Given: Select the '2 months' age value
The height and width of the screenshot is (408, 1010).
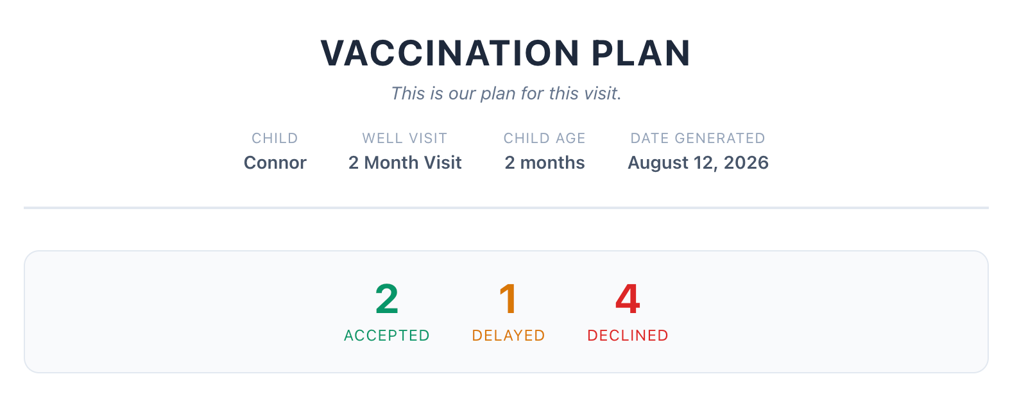Looking at the screenshot, I should (x=545, y=163).
